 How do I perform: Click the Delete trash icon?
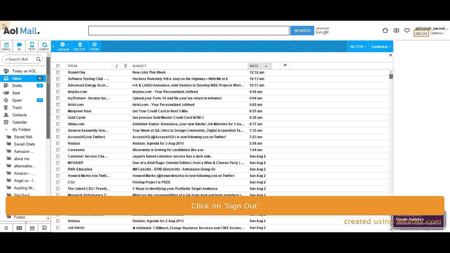(x=79, y=46)
